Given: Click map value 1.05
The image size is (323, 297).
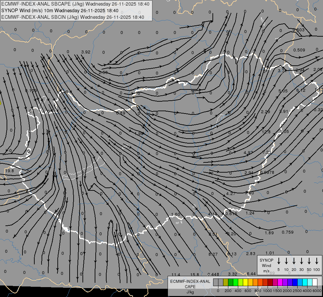Looking at the screenshot, I should [284, 132].
